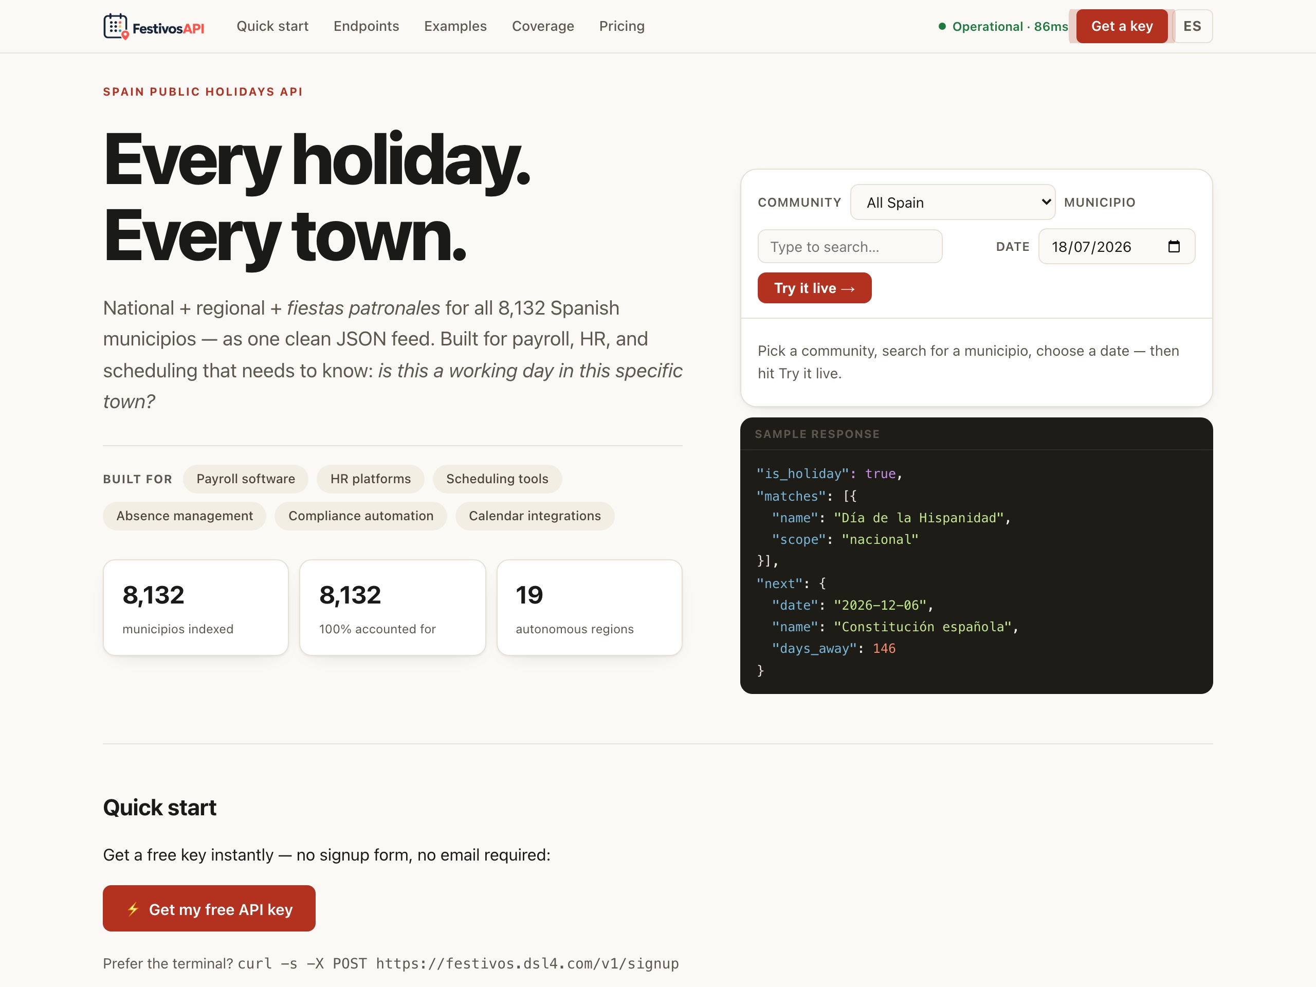Click the "Constitución española" string
Screen dimensions: 1316x987
pyautogui.click(x=923, y=627)
